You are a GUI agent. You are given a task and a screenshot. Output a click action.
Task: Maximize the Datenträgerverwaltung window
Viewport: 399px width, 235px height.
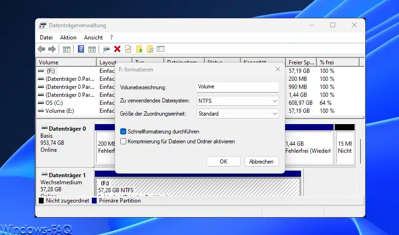[333, 25]
